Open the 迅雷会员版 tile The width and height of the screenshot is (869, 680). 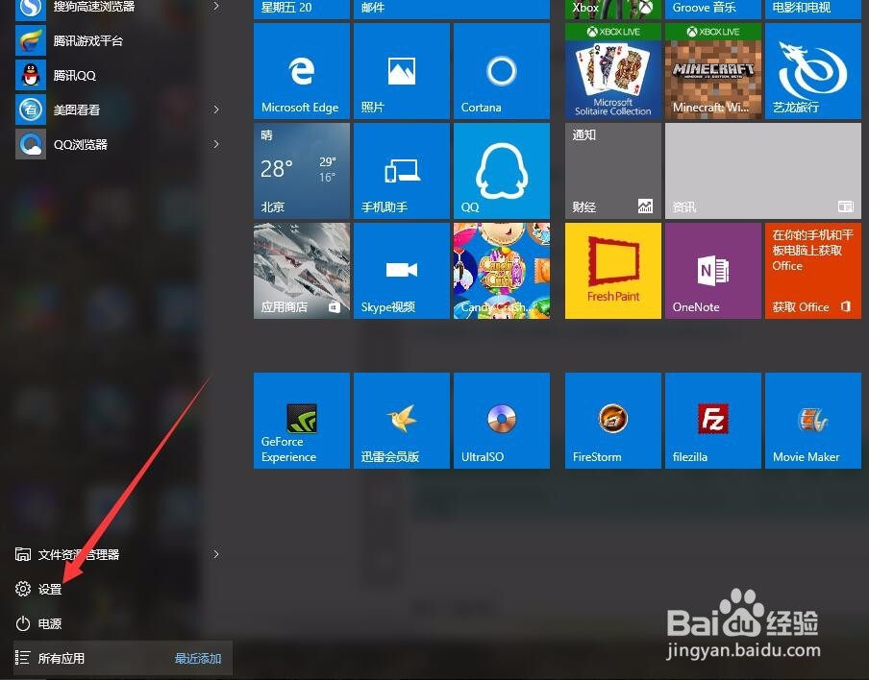(401, 421)
